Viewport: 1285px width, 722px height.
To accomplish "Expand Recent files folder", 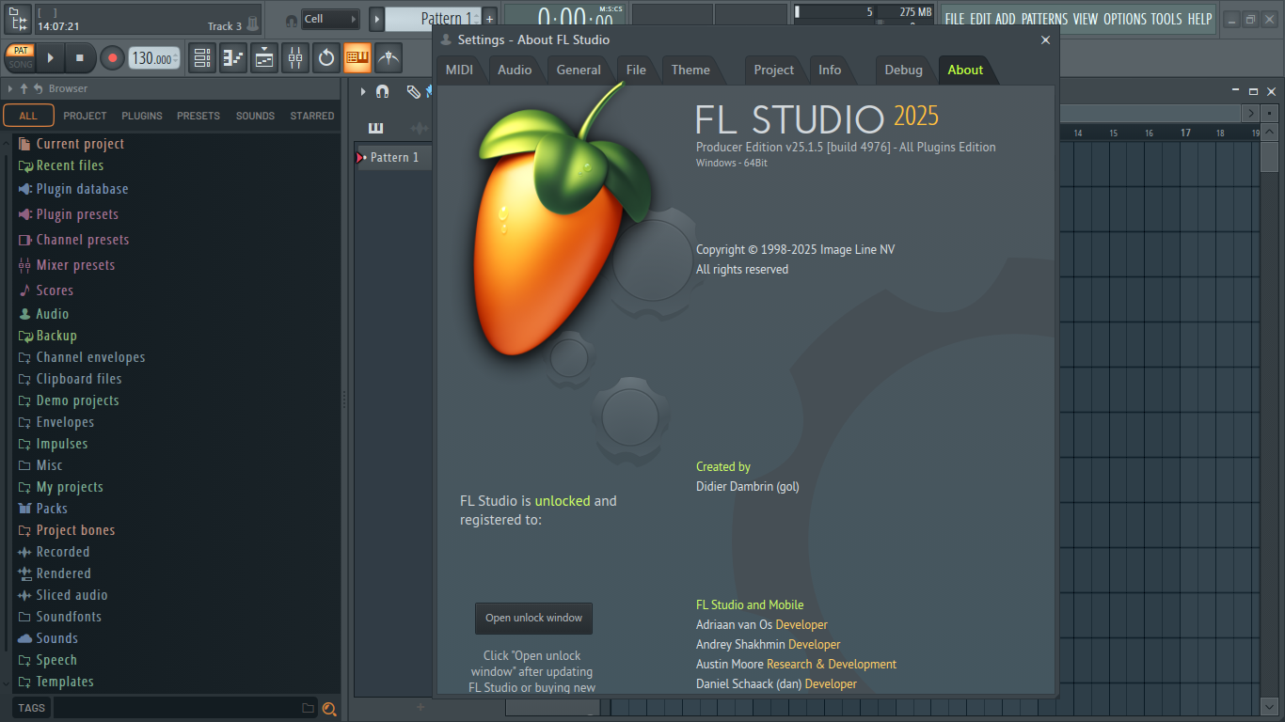I will pyautogui.click(x=61, y=165).
